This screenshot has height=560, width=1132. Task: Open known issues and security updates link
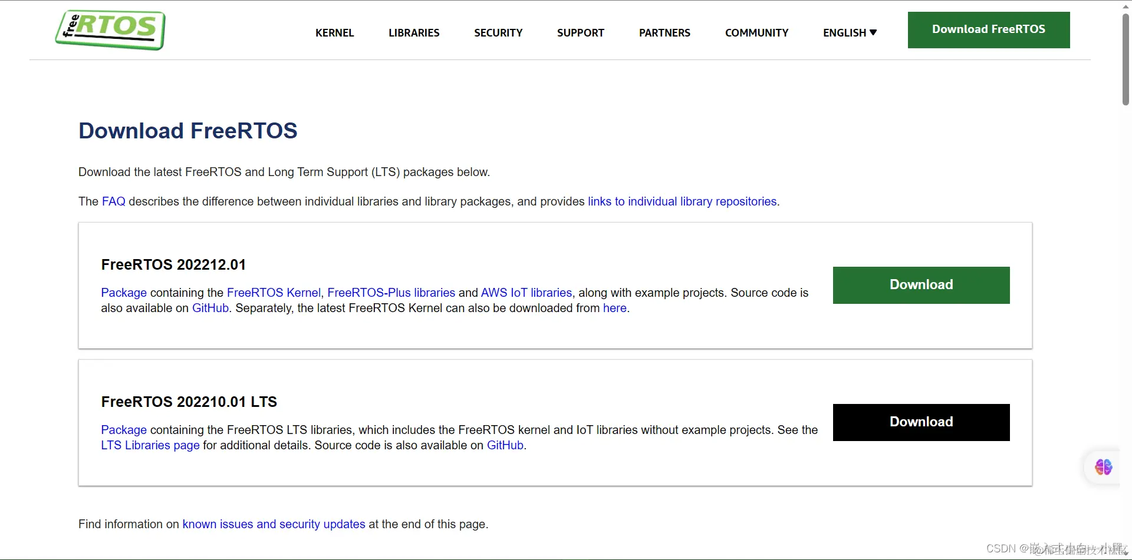tap(274, 524)
